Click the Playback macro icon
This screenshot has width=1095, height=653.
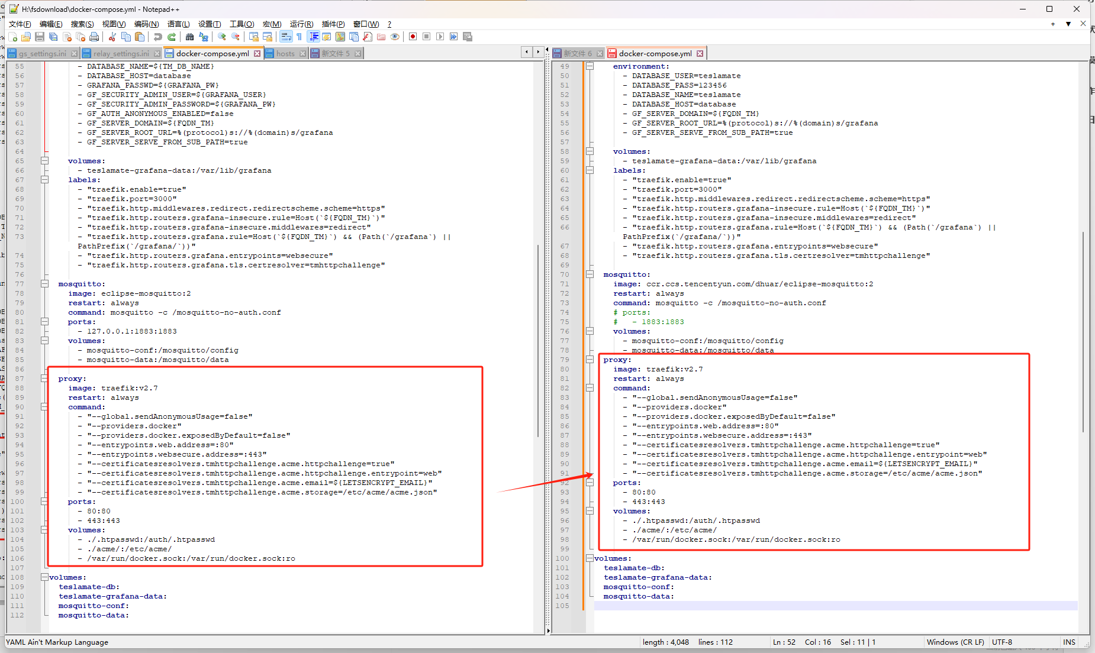point(440,37)
